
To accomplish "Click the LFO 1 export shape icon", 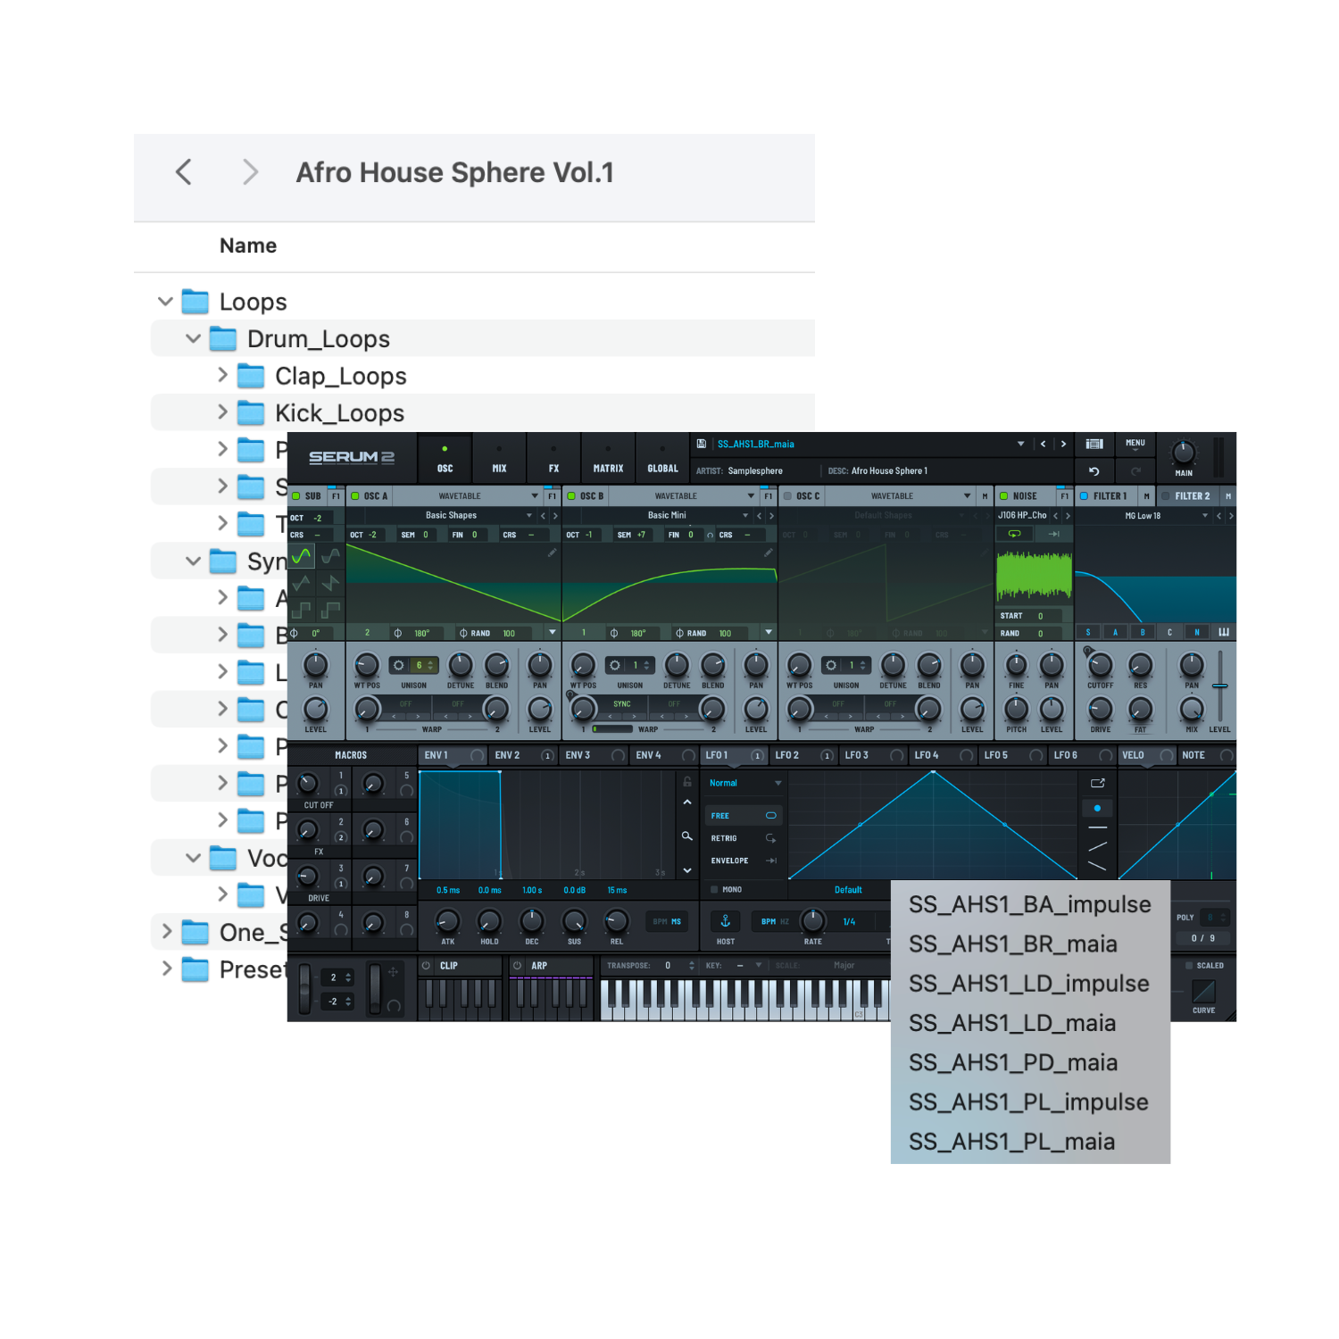I will tap(1098, 783).
